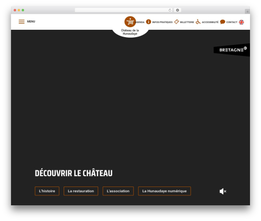Open the hamburger menu icon
This screenshot has width=261, height=221.
pyautogui.click(x=21, y=21)
